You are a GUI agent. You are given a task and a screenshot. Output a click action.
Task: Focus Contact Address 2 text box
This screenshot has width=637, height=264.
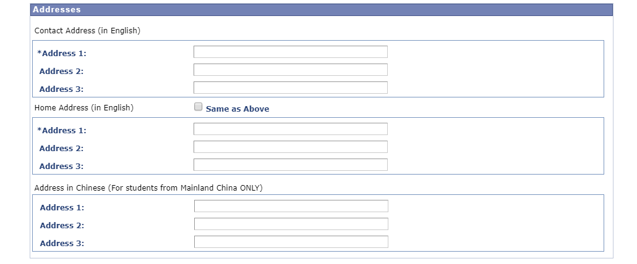coord(290,70)
